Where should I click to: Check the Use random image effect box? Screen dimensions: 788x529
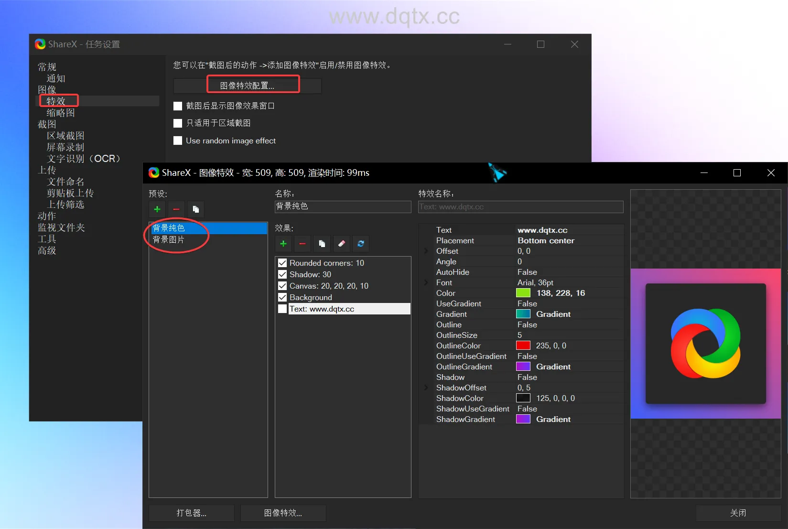point(178,140)
